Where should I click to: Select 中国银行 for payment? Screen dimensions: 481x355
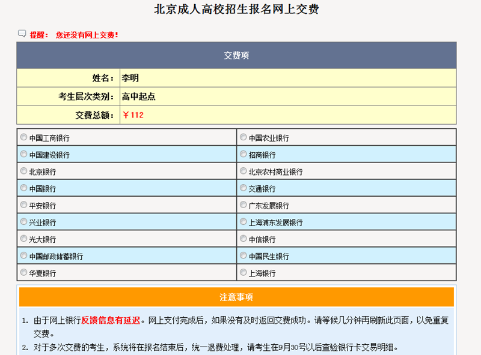pos(24,188)
